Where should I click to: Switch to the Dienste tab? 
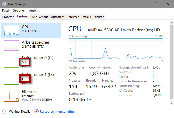(99, 17)
